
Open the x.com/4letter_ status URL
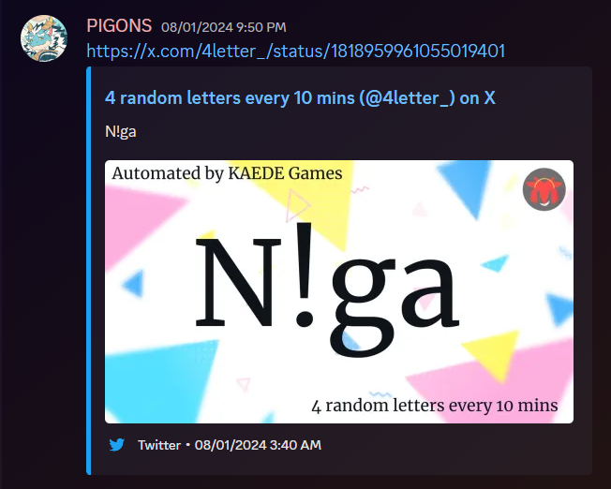(x=296, y=51)
